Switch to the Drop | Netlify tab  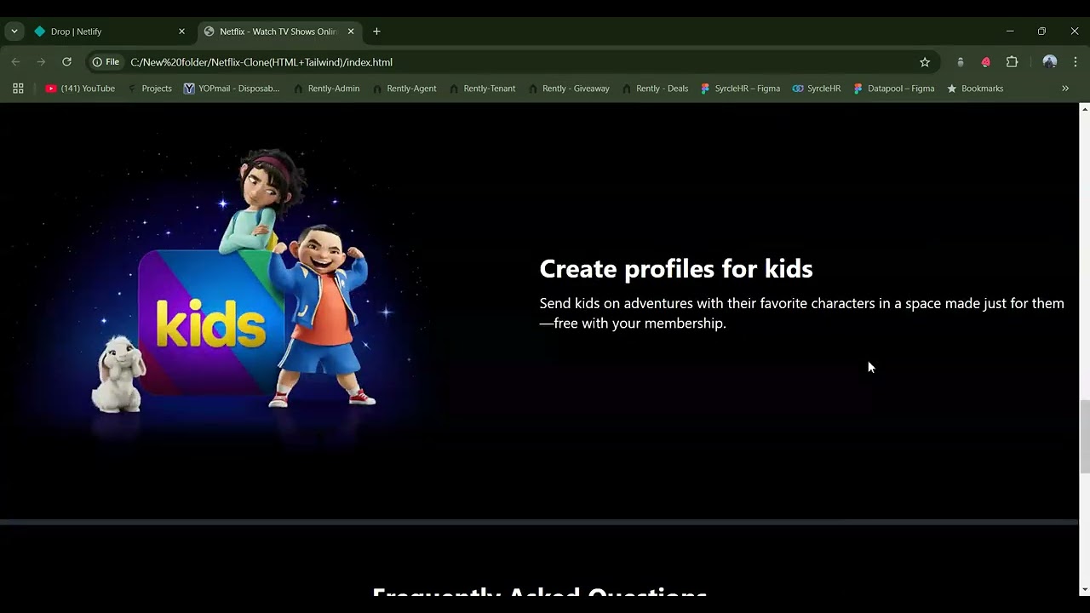pos(109,32)
